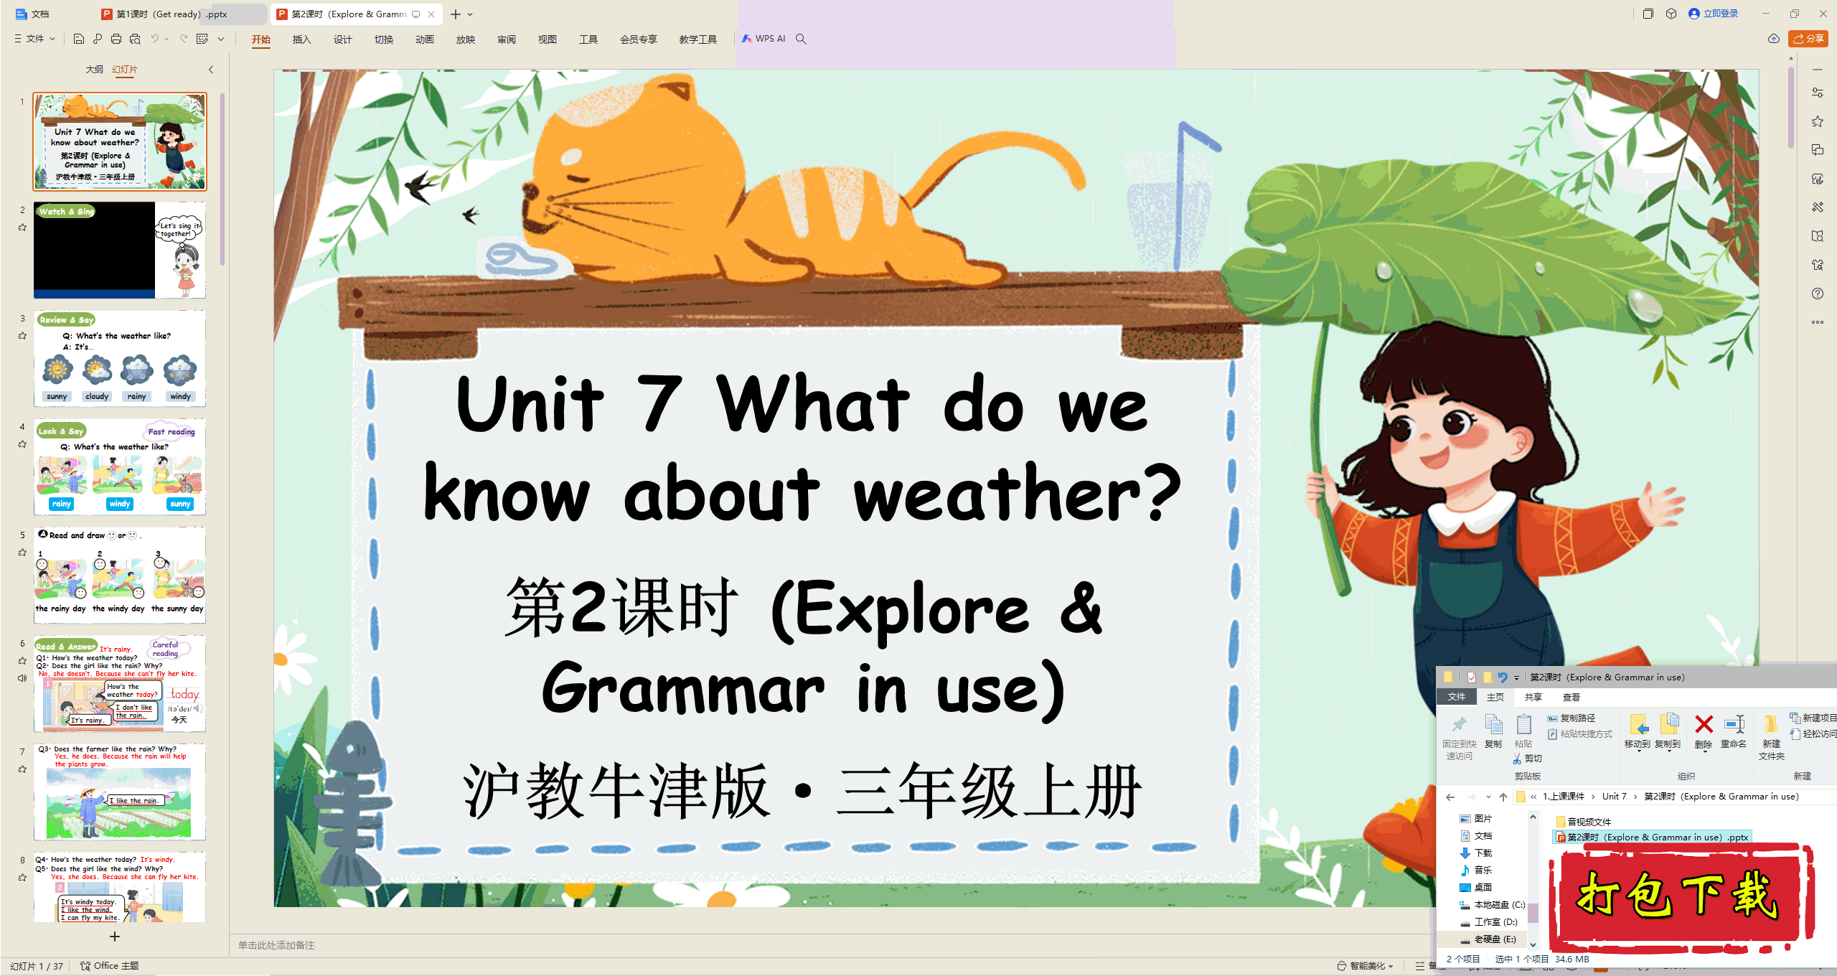Open Print Preview from the toolbar
This screenshot has width=1837, height=976.
[135, 39]
